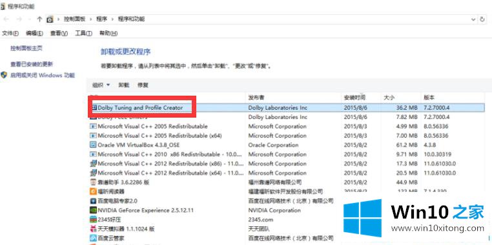Select 福昕阅读器 program name
Screen dimensions: 492x245
click(111, 191)
